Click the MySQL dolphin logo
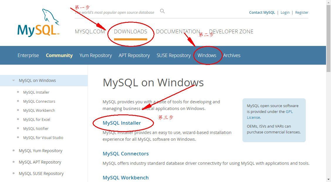 (38, 22)
